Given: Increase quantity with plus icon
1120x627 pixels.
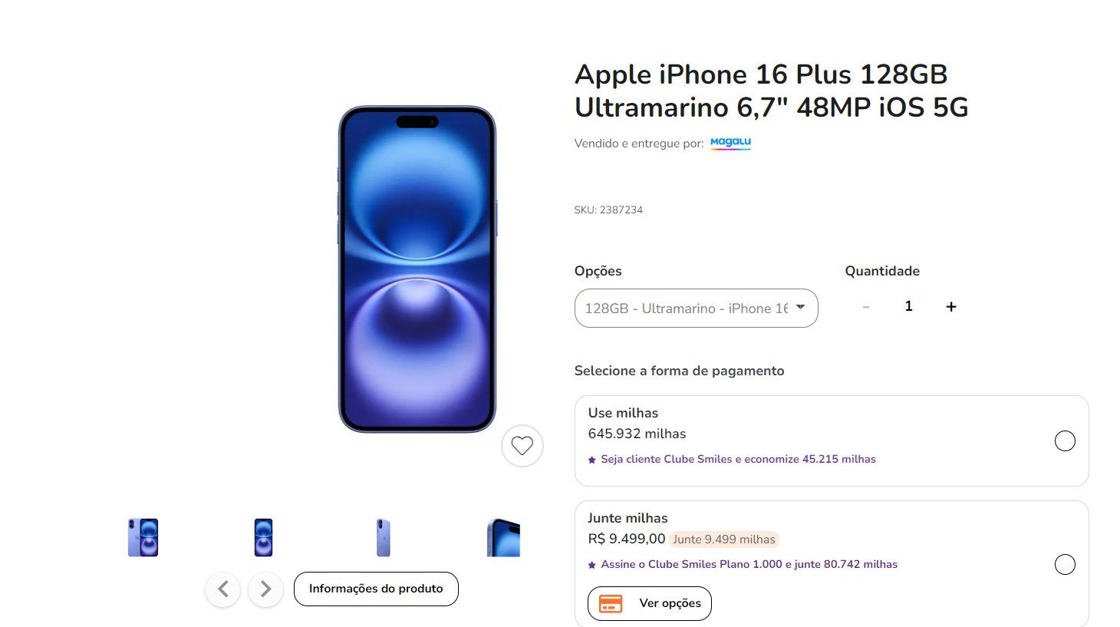Looking at the screenshot, I should click(x=951, y=306).
